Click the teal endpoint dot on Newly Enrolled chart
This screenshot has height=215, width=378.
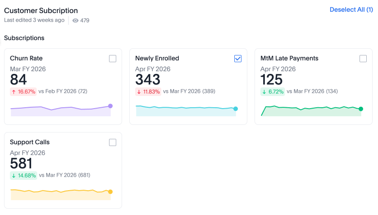click(x=236, y=109)
